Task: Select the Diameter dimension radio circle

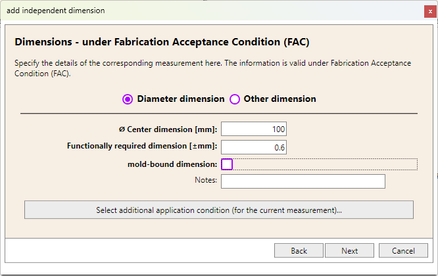Action: (128, 99)
